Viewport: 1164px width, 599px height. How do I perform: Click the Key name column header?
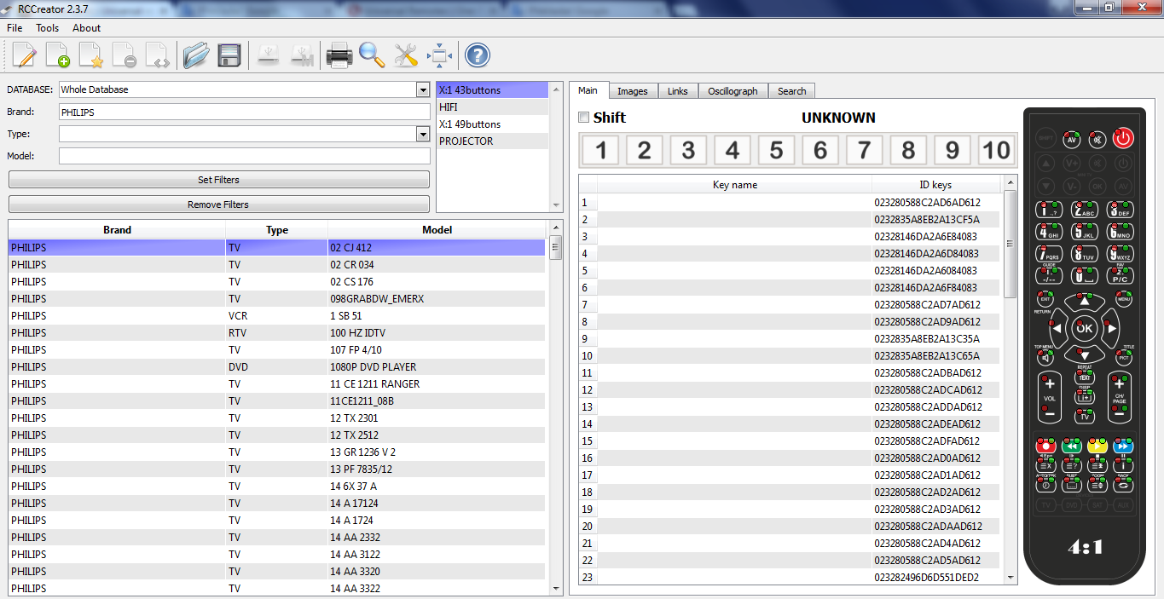tap(735, 185)
